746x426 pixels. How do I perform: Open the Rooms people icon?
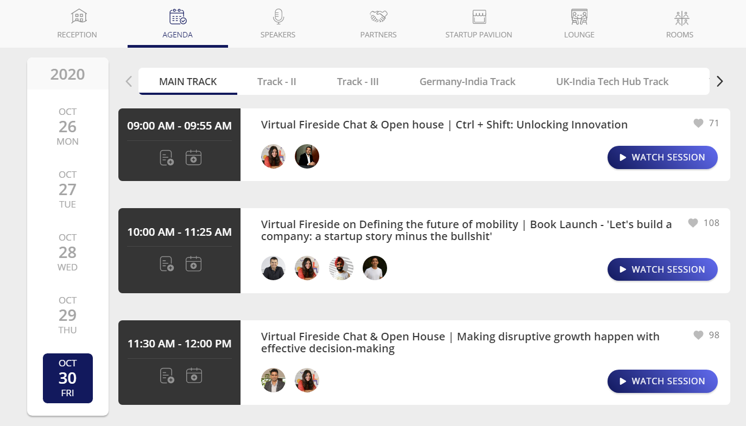[x=682, y=18]
